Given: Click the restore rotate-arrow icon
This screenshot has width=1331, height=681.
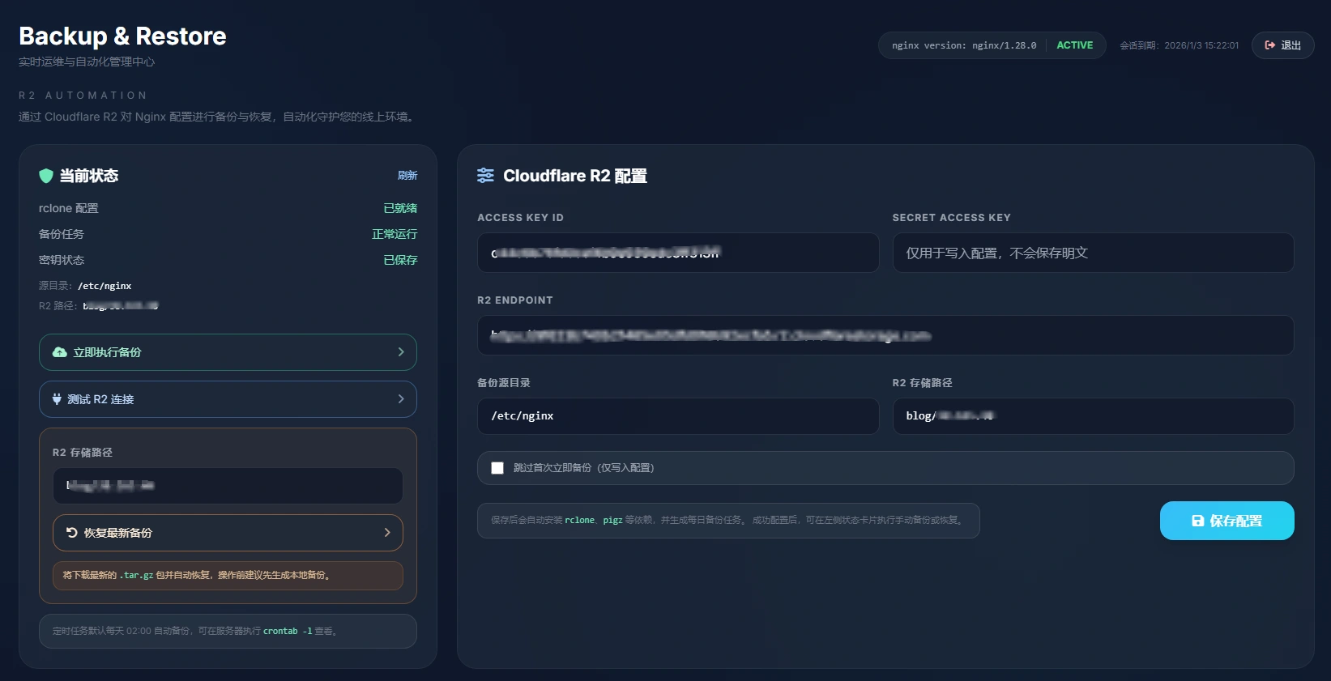Looking at the screenshot, I should click(x=71, y=533).
